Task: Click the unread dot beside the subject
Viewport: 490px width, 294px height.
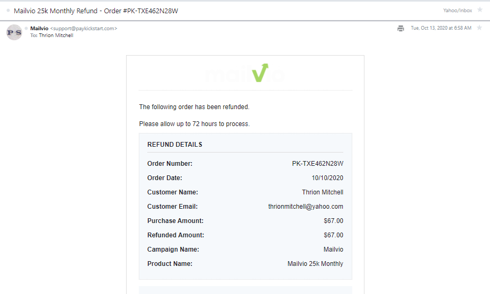Action: coord(8,10)
